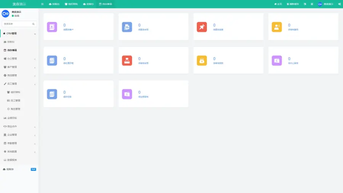Open 角色管理 in the sidebar
The width and height of the screenshot is (343, 193).
(x=15, y=109)
